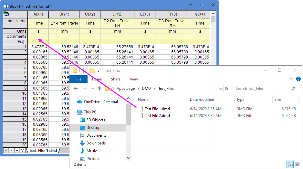Open File Explorer Help question mark icon

click(298, 79)
